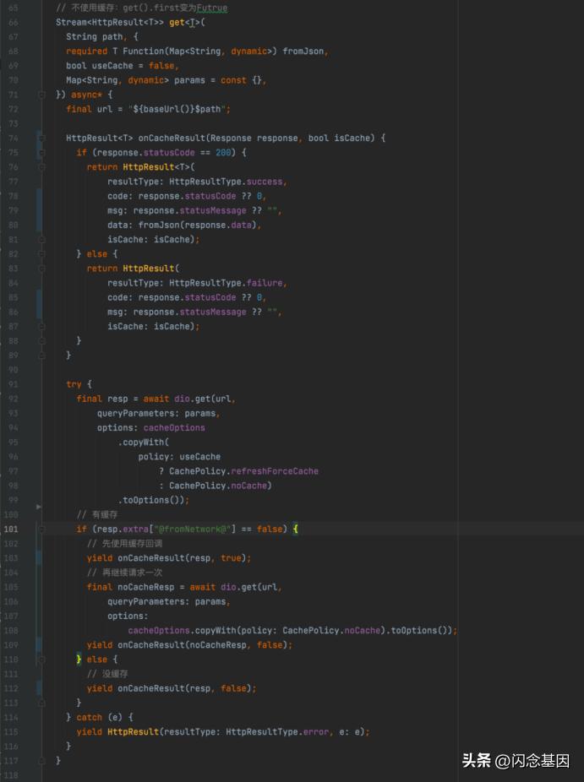Click 'HttpResultType.error' on line 115
The height and width of the screenshot is (782, 584).
coord(277,731)
